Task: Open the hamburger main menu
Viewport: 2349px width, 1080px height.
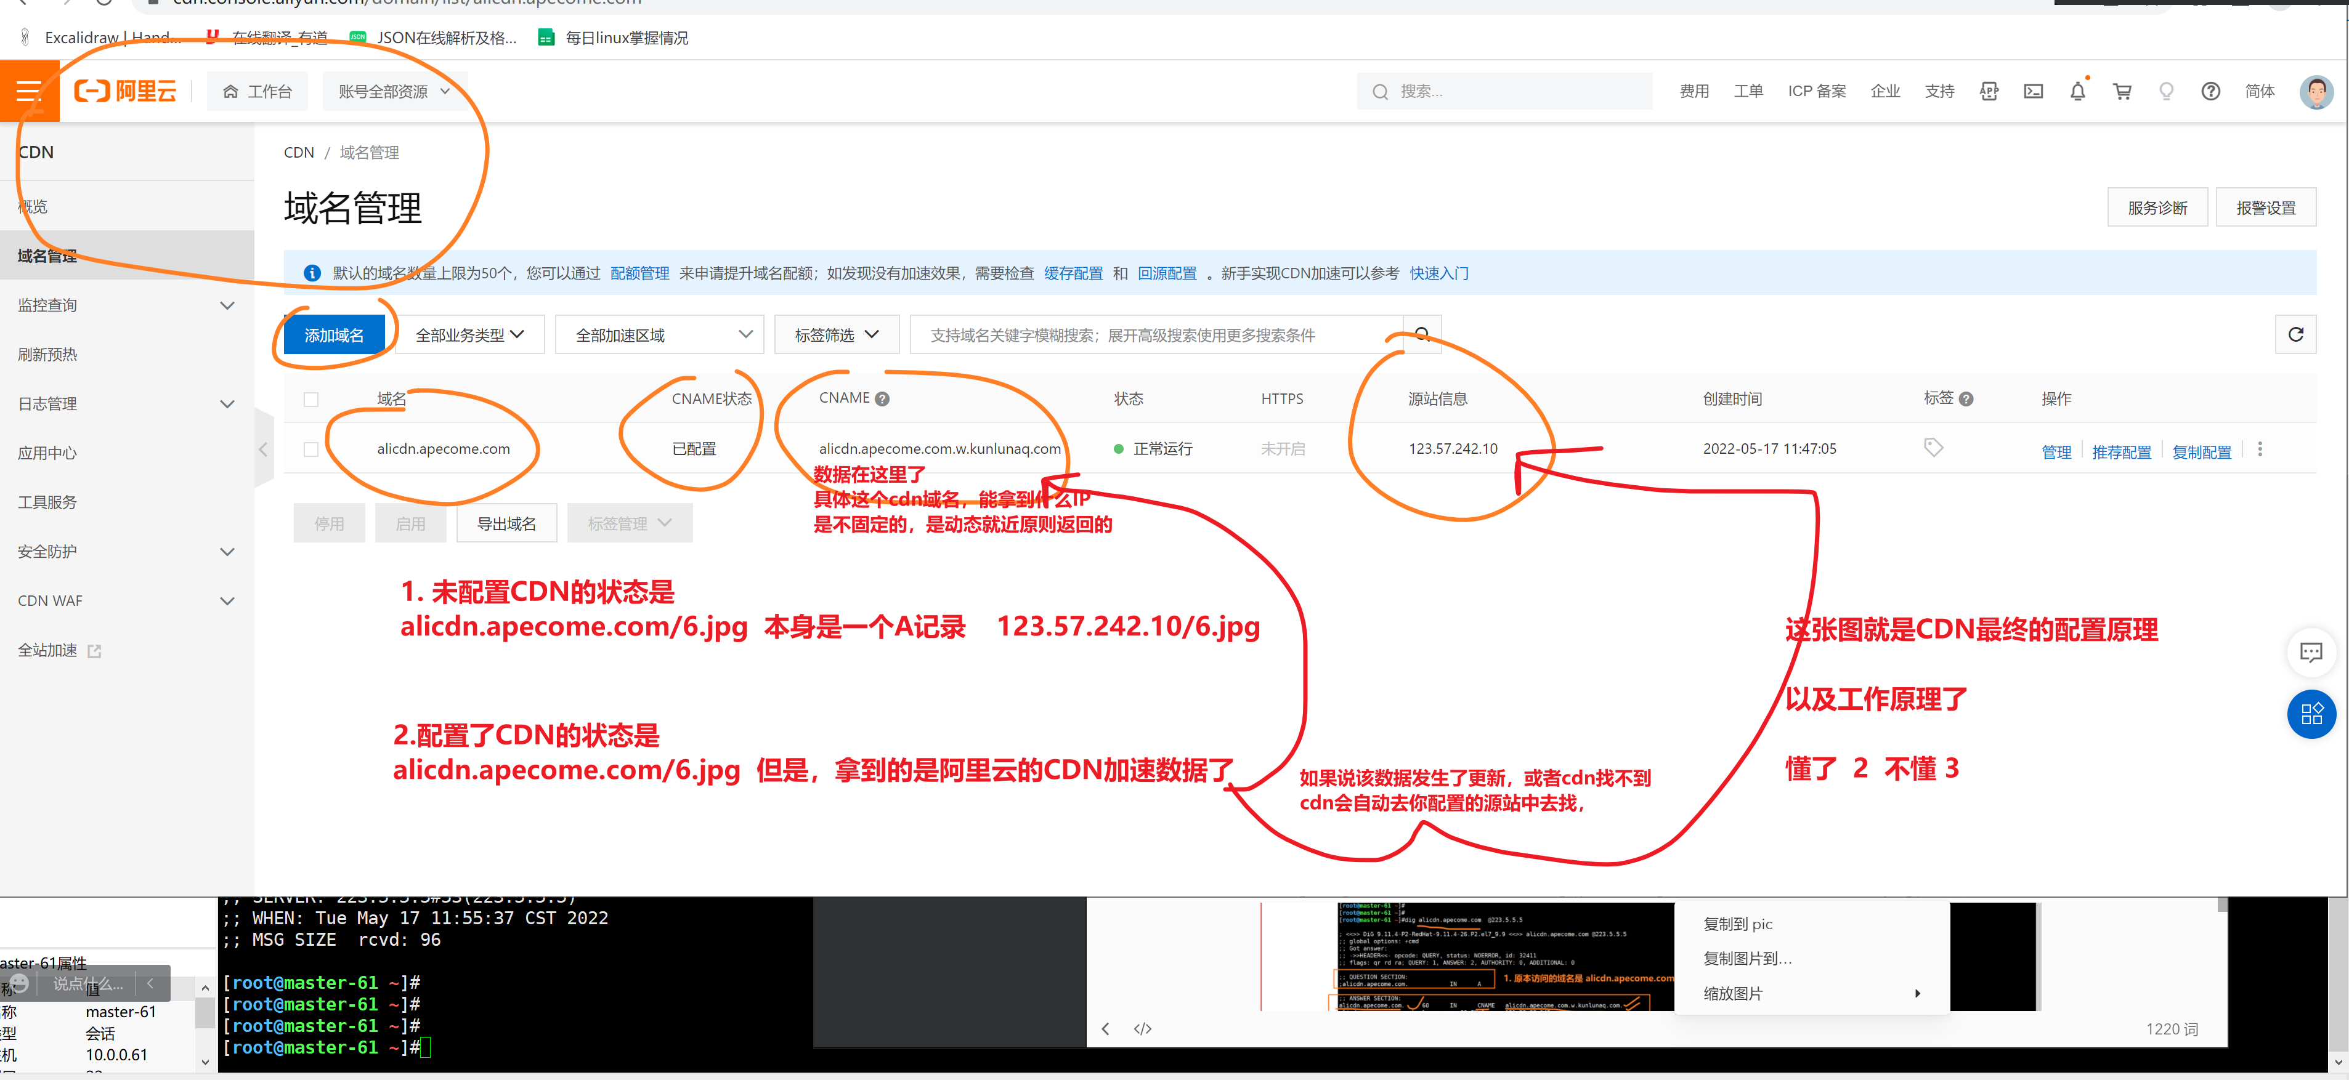Action: 28,91
